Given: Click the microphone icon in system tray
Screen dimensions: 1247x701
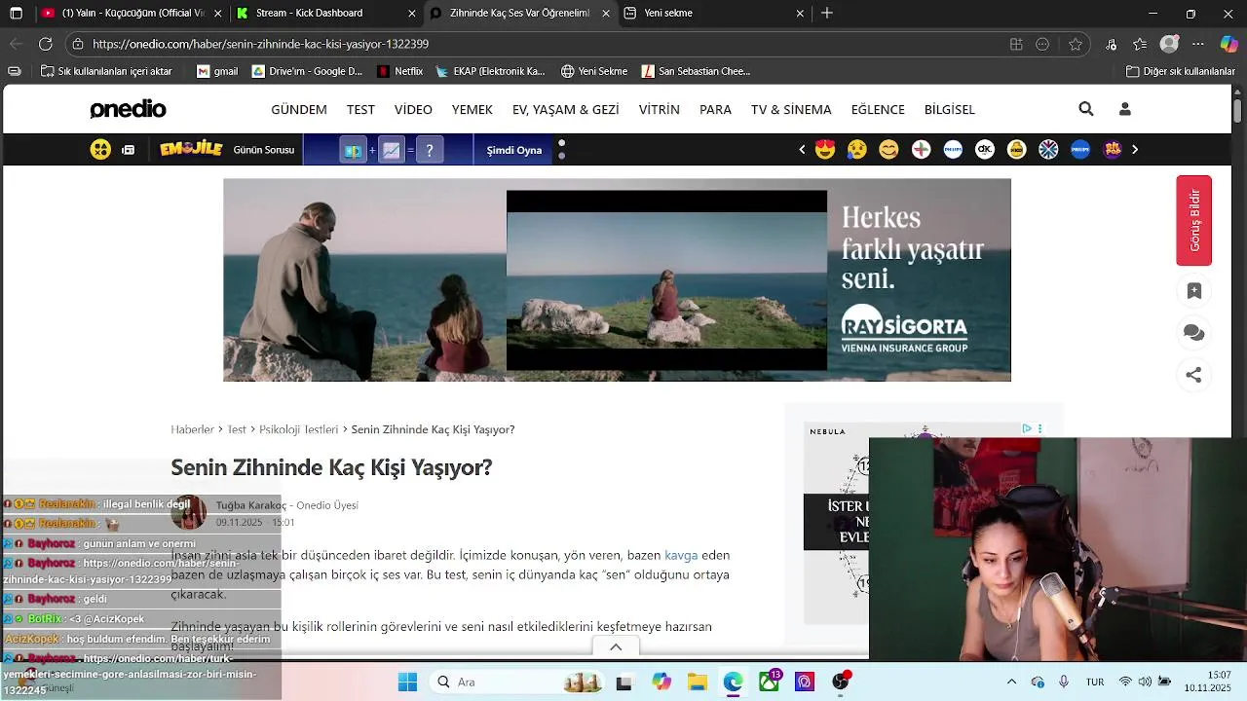Looking at the screenshot, I should 1064,682.
